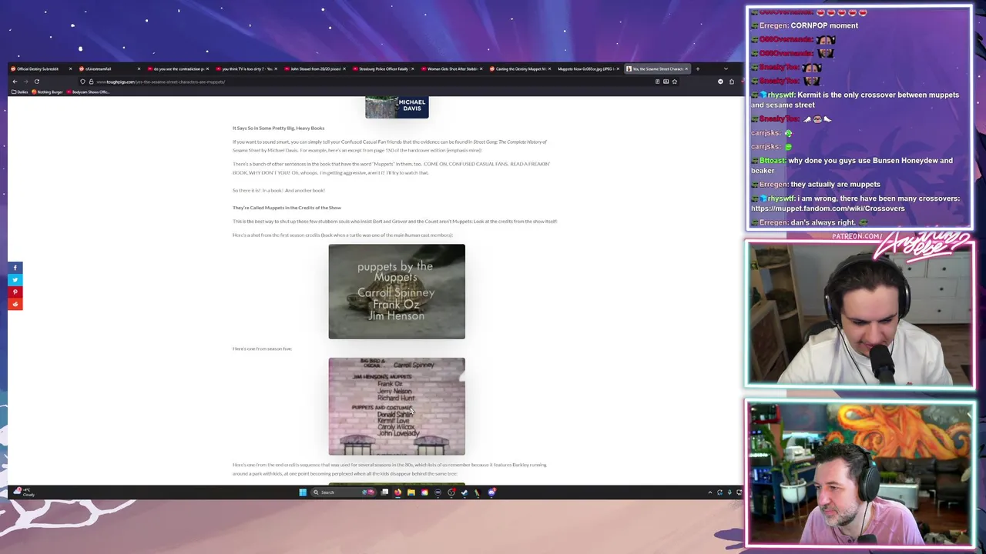Click the Michael Davis book cover image
Screen dimensions: 986x554
click(397, 107)
